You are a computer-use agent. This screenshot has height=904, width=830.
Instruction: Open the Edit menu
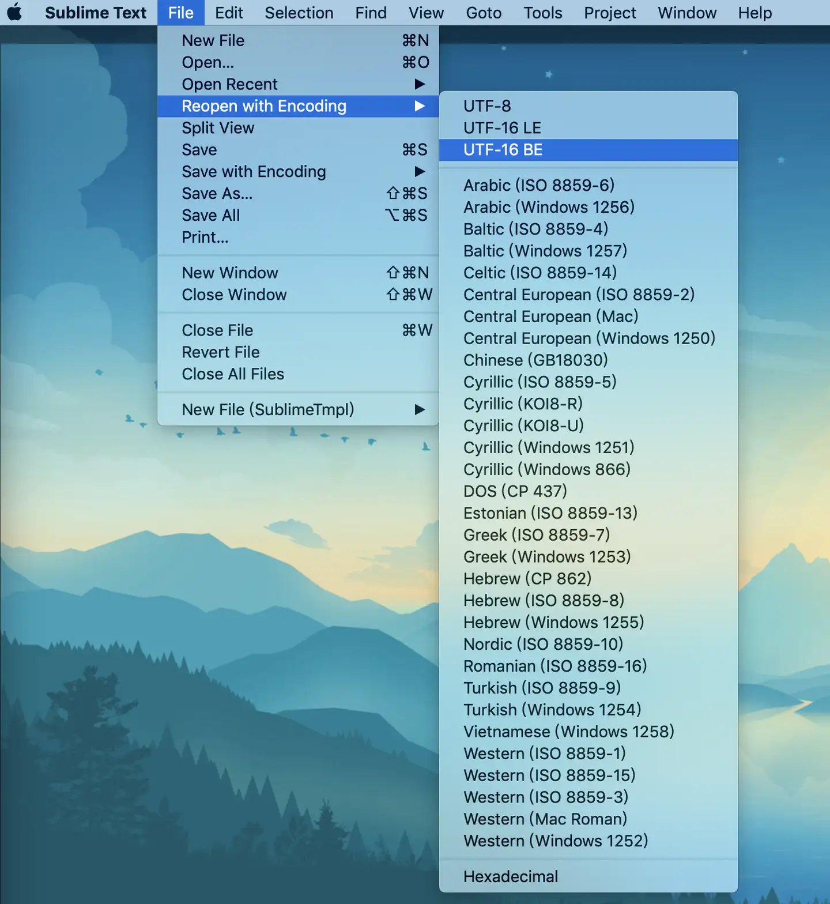tap(229, 12)
